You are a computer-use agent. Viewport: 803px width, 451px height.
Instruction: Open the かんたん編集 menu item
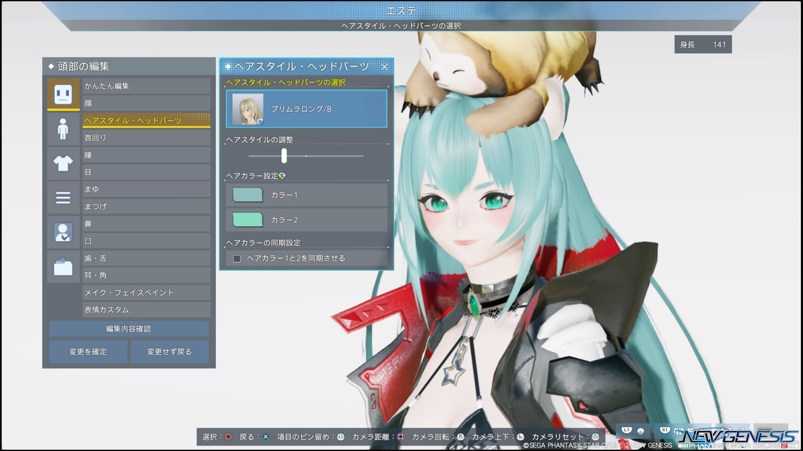click(147, 86)
